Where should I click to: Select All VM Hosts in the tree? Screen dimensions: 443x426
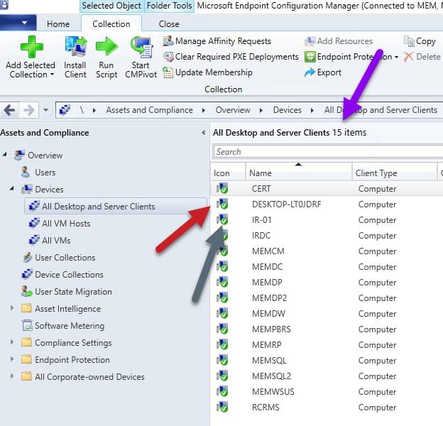coord(66,224)
